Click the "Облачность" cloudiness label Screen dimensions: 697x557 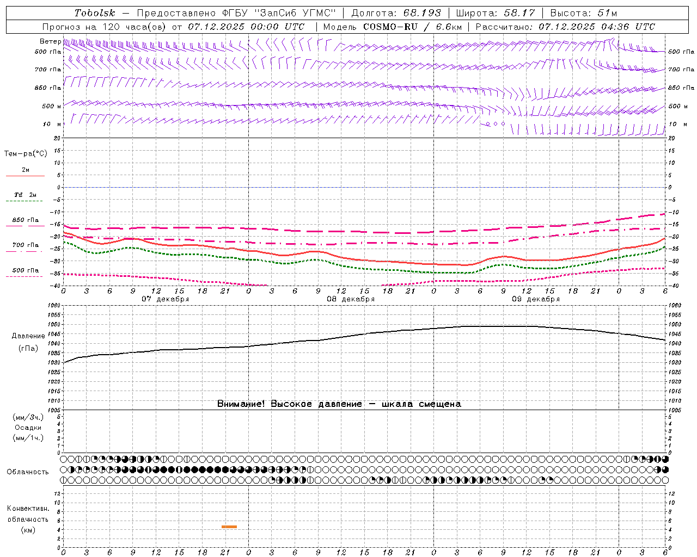pos(28,472)
